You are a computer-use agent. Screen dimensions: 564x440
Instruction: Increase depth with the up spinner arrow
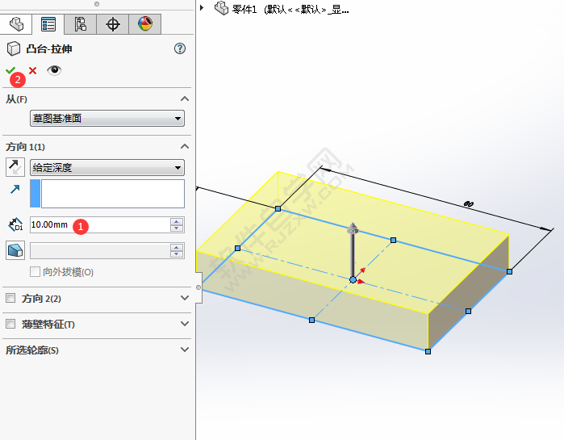pyautogui.click(x=177, y=221)
